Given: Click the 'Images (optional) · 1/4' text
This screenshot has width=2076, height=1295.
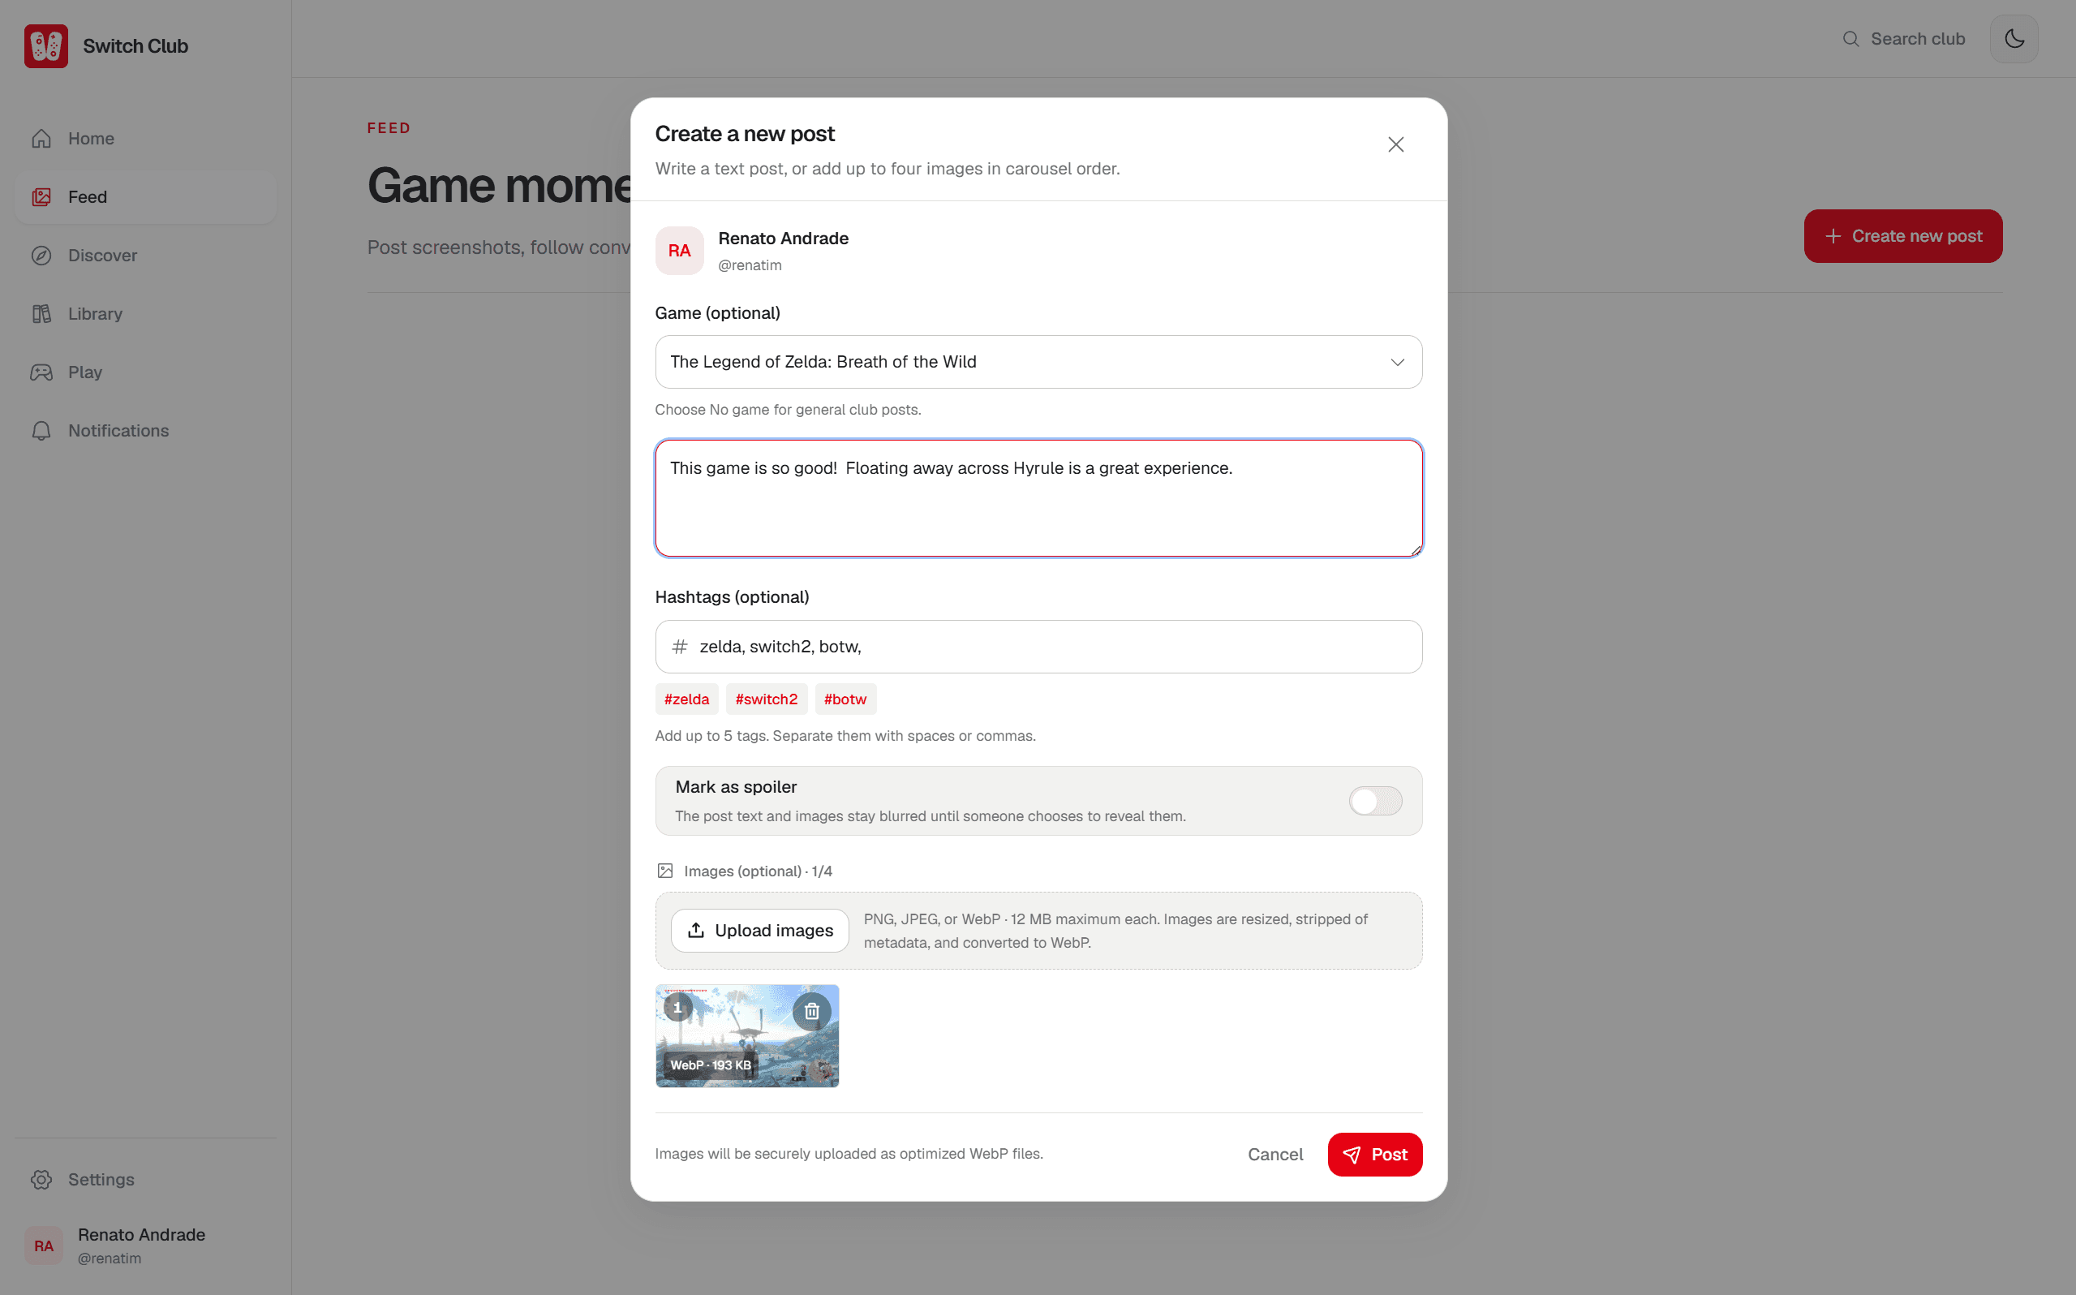Looking at the screenshot, I should [x=758, y=871].
